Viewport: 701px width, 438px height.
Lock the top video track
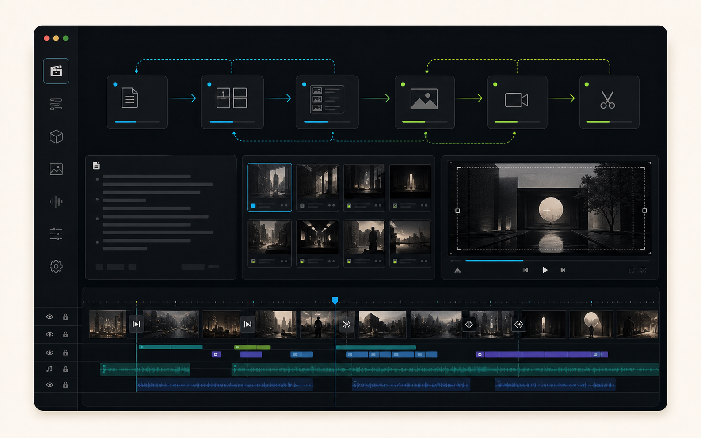pyautogui.click(x=65, y=317)
